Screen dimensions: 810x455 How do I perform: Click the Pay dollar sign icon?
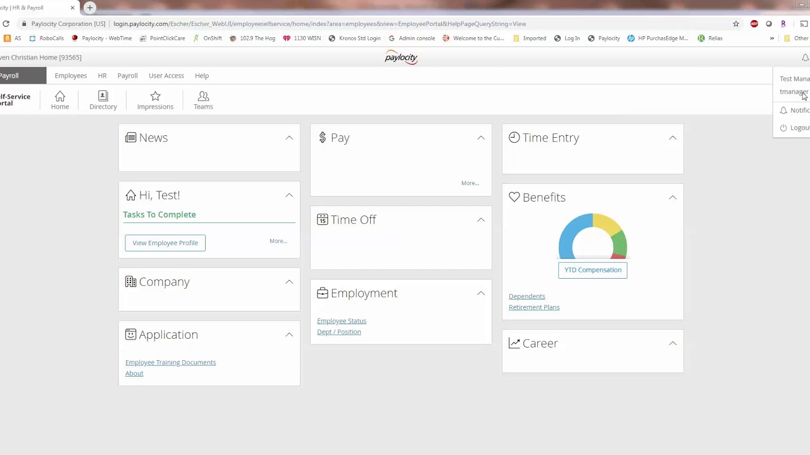click(x=323, y=138)
